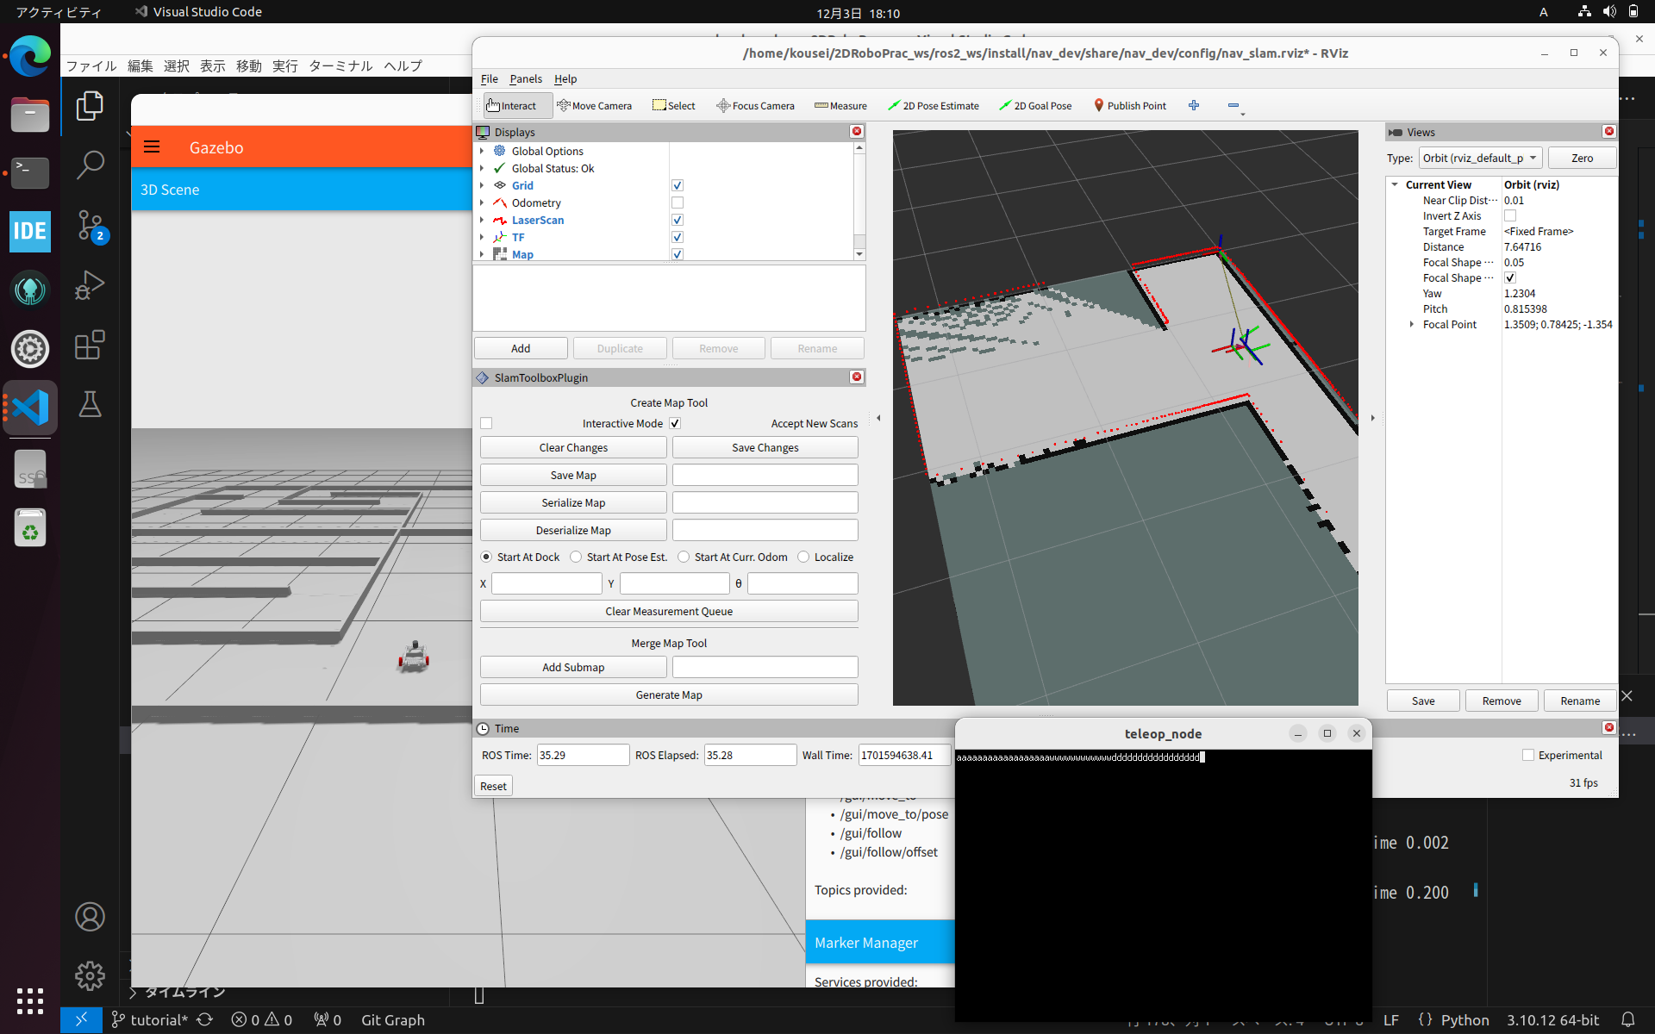Add a new tool with the plus icon
This screenshot has height=1034, width=1655.
[1194, 105]
